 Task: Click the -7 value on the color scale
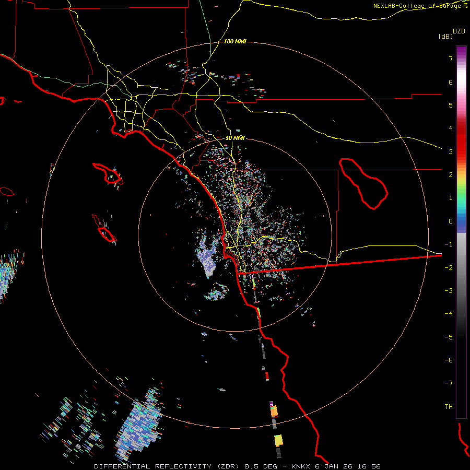click(449, 383)
